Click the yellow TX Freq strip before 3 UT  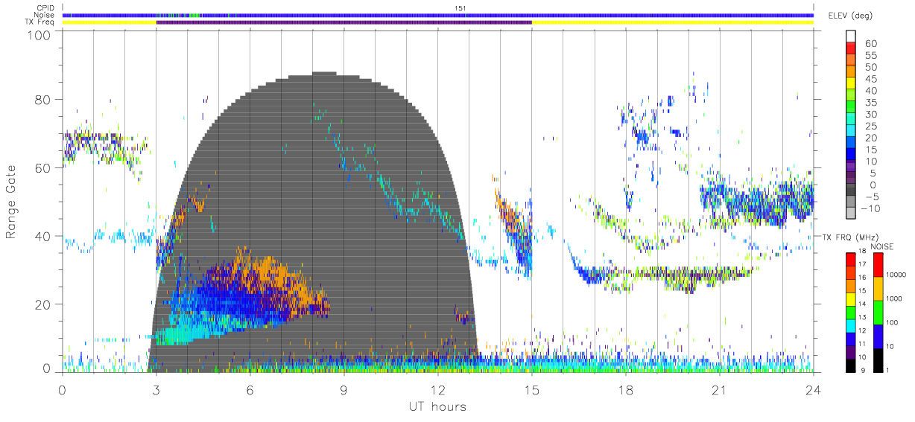110,22
